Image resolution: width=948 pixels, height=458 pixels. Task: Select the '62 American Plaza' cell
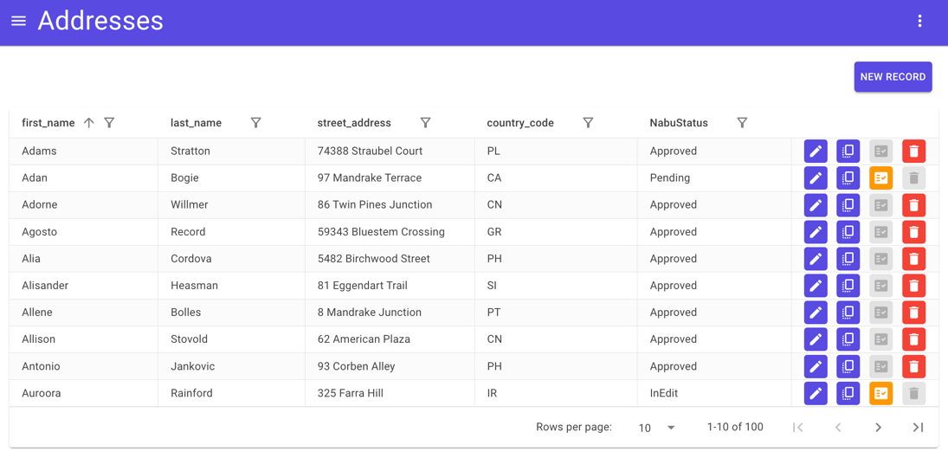(x=390, y=339)
